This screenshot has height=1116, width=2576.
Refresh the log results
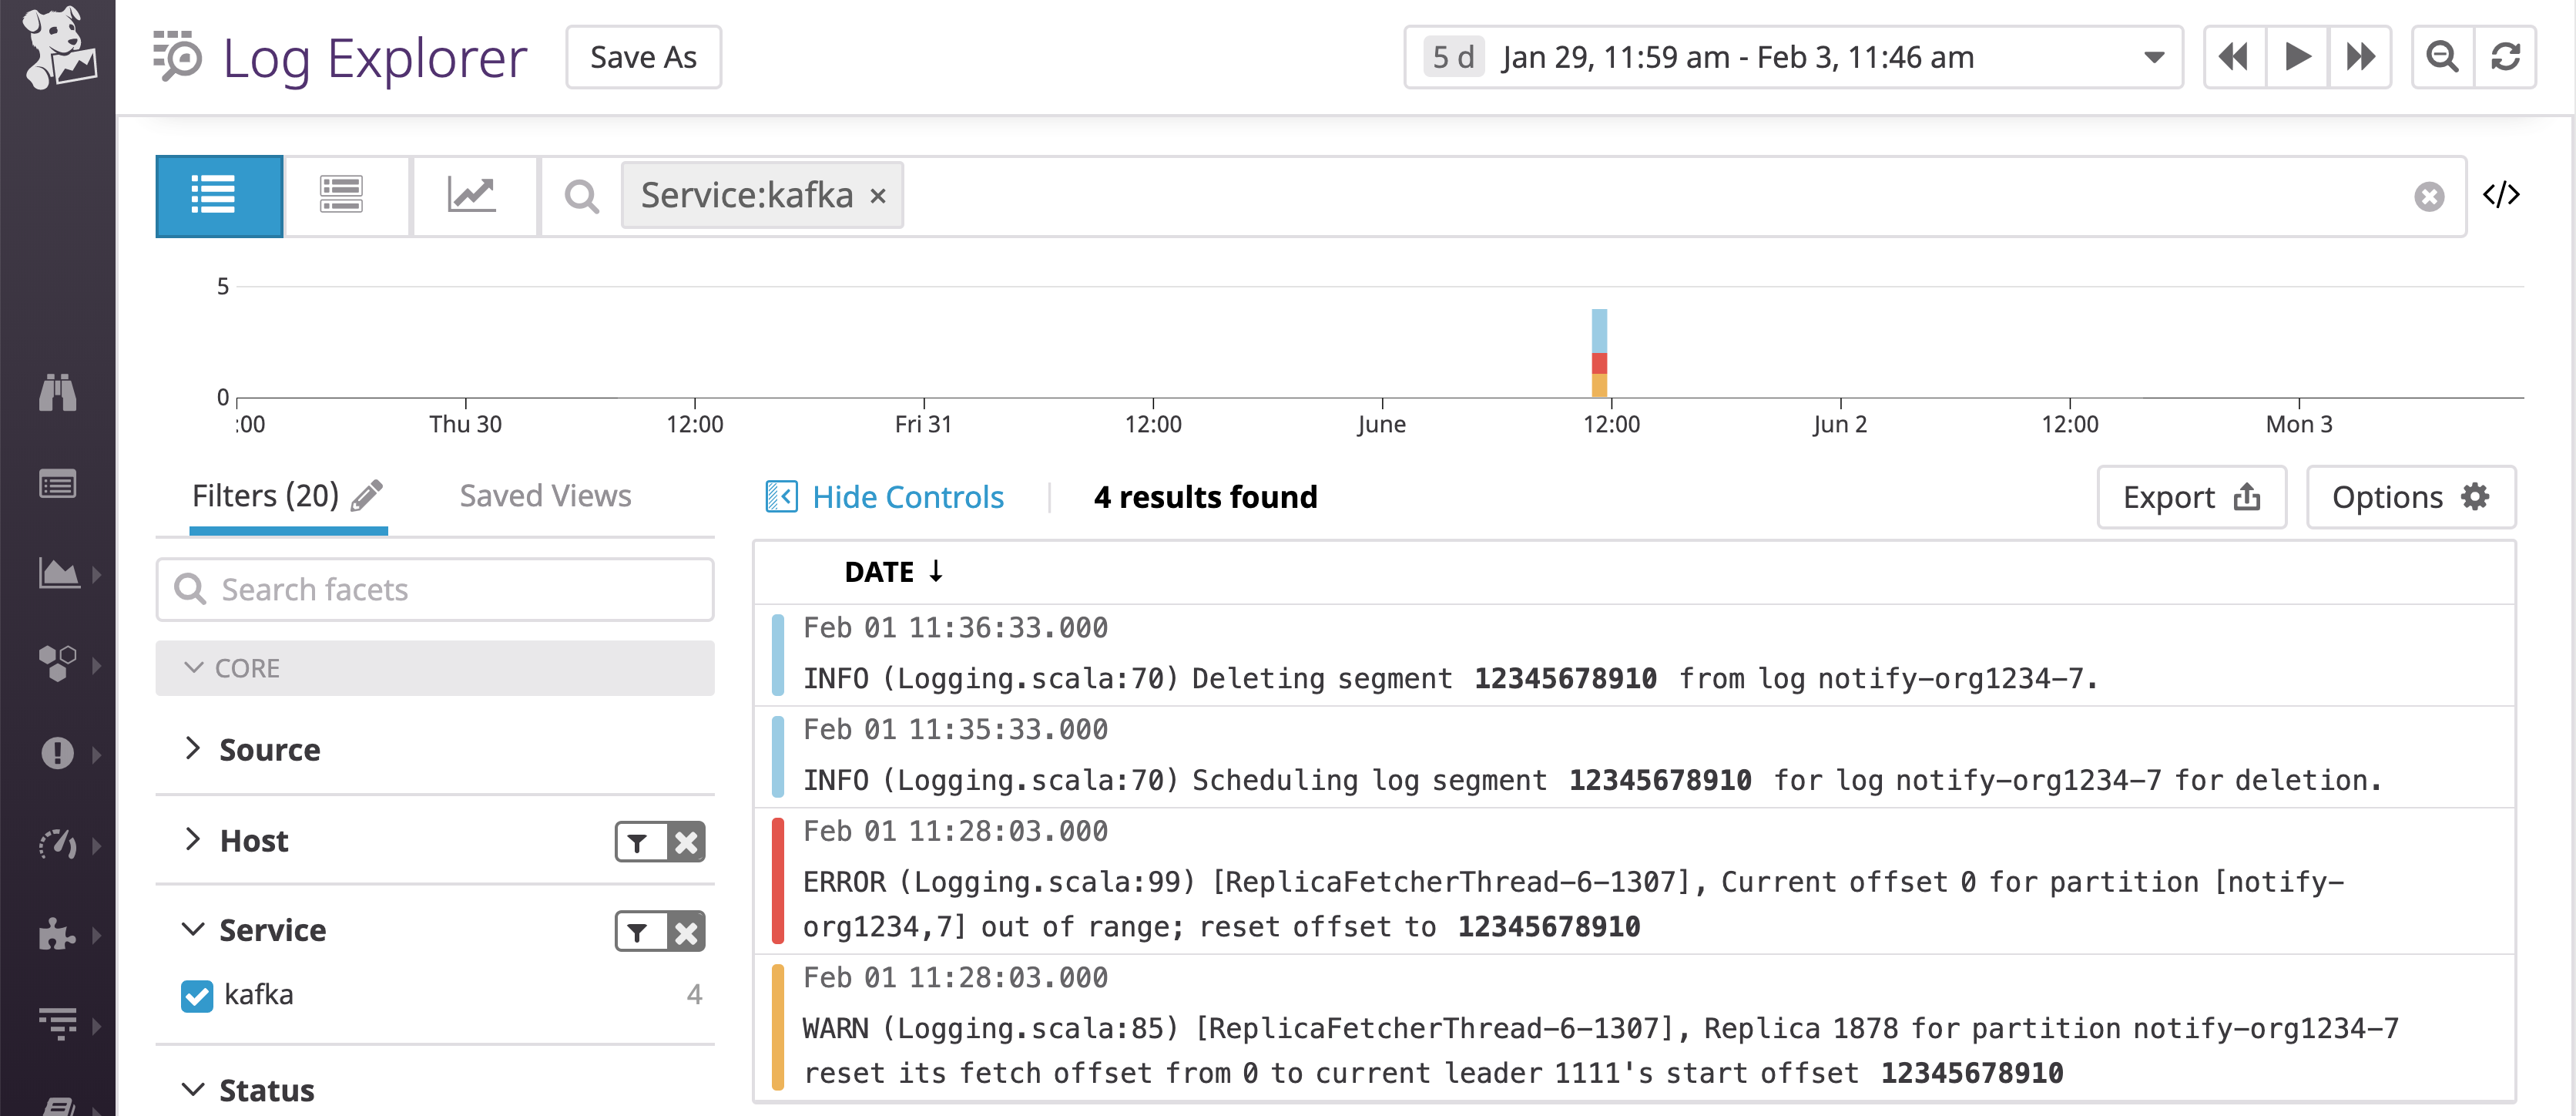tap(2507, 57)
